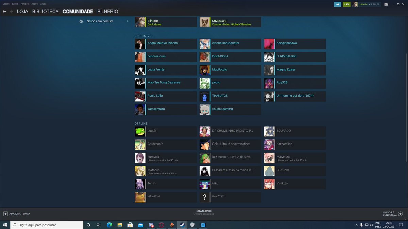Open friend Lúcia Frente
Image resolution: width=408 pixels, height=229 pixels.
tap(166, 70)
